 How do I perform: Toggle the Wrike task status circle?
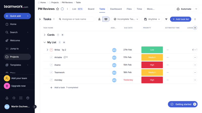tap(51, 50)
